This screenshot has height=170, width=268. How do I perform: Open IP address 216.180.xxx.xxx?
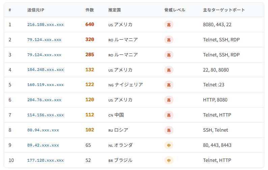45,25
